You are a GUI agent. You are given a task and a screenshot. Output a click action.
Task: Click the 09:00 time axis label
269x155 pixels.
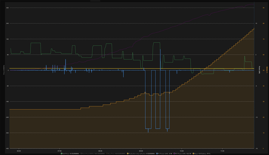point(141,151)
